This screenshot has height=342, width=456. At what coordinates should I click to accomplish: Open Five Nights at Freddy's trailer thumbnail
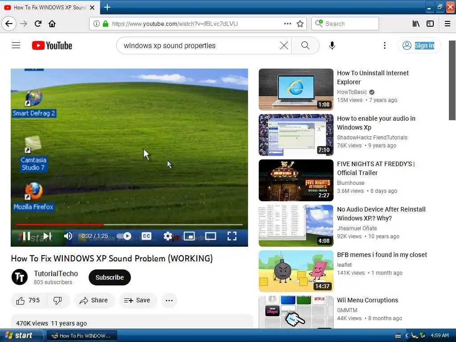pyautogui.click(x=296, y=180)
